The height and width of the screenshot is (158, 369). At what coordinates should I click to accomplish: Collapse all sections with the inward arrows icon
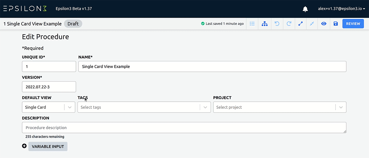click(x=312, y=24)
